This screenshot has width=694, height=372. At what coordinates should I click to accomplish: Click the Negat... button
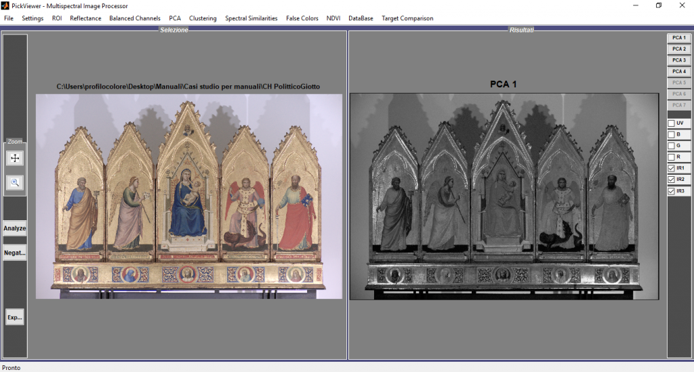15,253
